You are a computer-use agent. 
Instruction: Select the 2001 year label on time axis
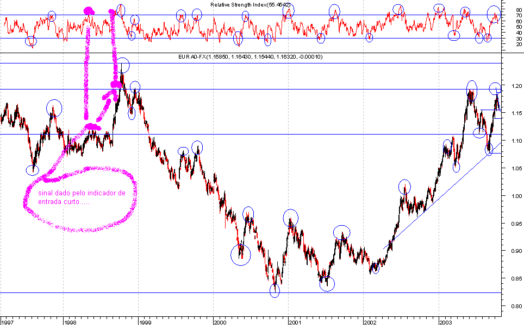[295, 322]
